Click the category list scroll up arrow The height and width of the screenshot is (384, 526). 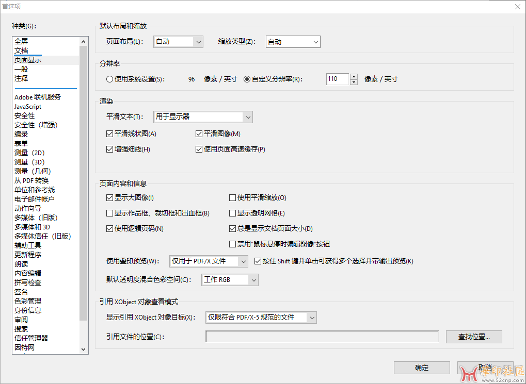[84, 41]
